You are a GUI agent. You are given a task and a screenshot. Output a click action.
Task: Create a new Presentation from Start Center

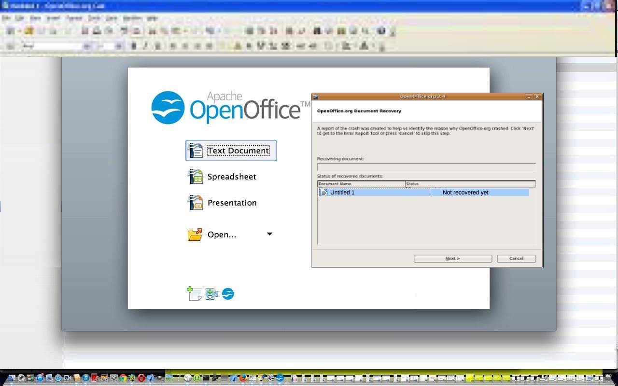(x=222, y=203)
